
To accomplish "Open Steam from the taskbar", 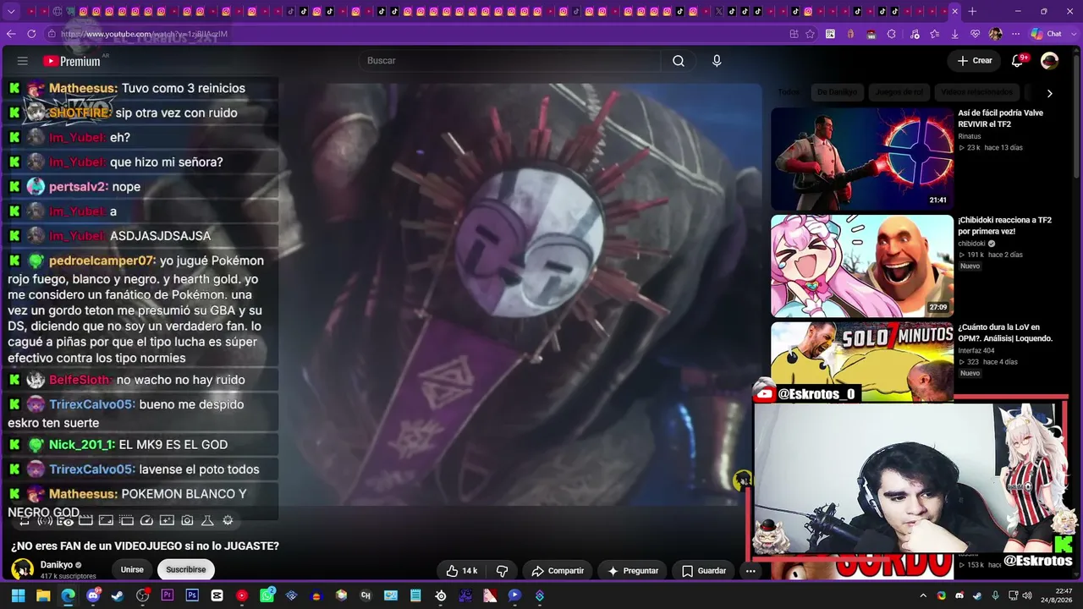I will [118, 595].
